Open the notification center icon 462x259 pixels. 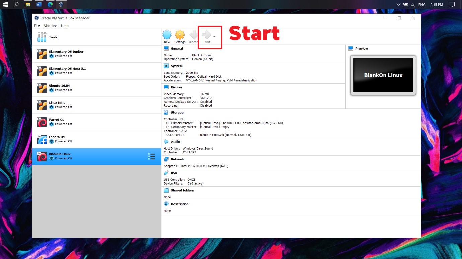click(x=453, y=5)
